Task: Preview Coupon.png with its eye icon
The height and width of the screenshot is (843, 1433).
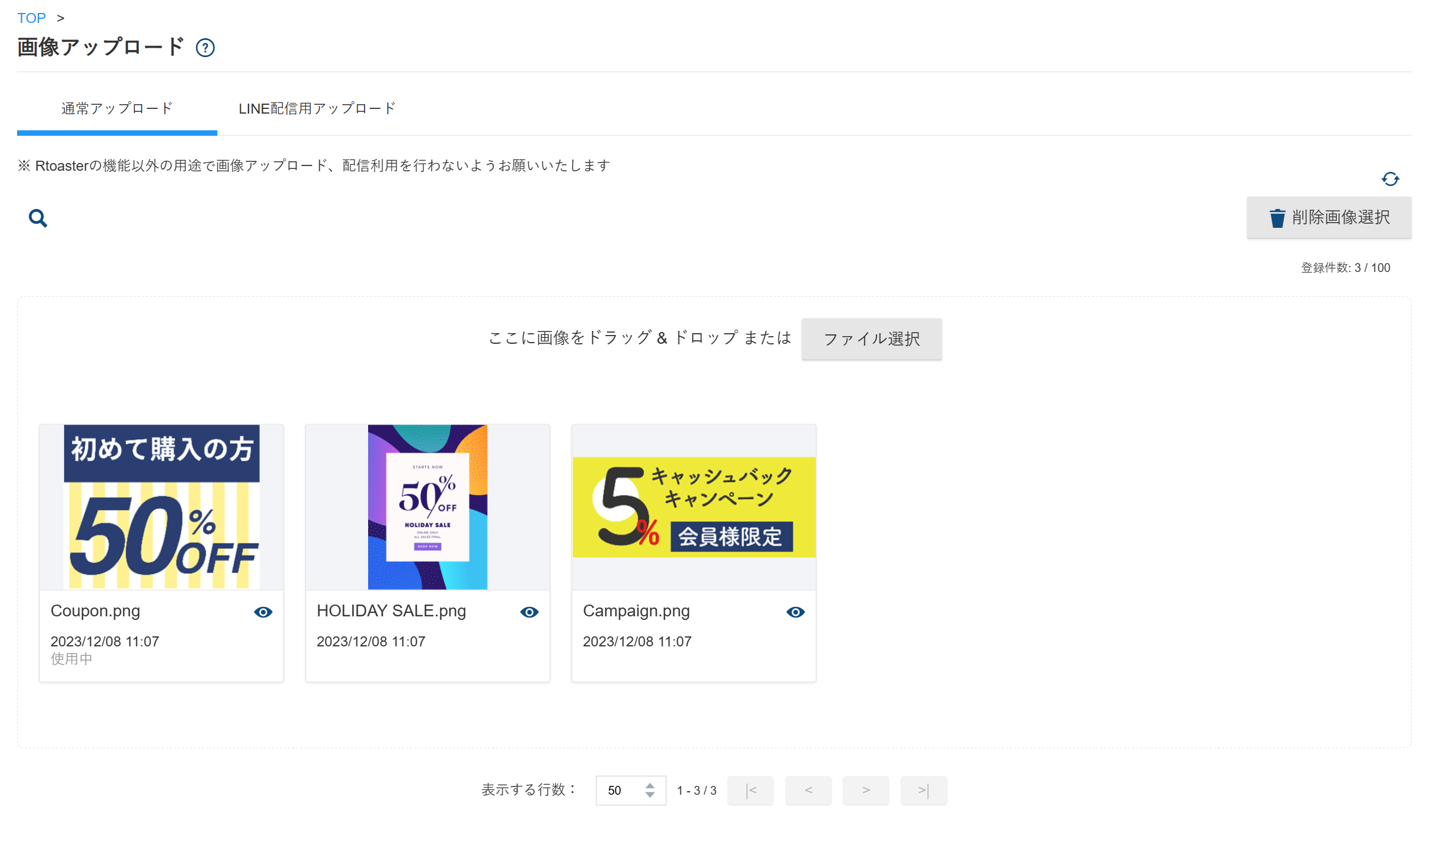Action: coord(263,612)
